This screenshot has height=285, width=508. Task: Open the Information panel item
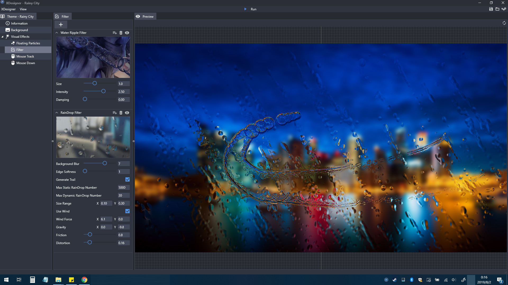pyautogui.click(x=19, y=23)
